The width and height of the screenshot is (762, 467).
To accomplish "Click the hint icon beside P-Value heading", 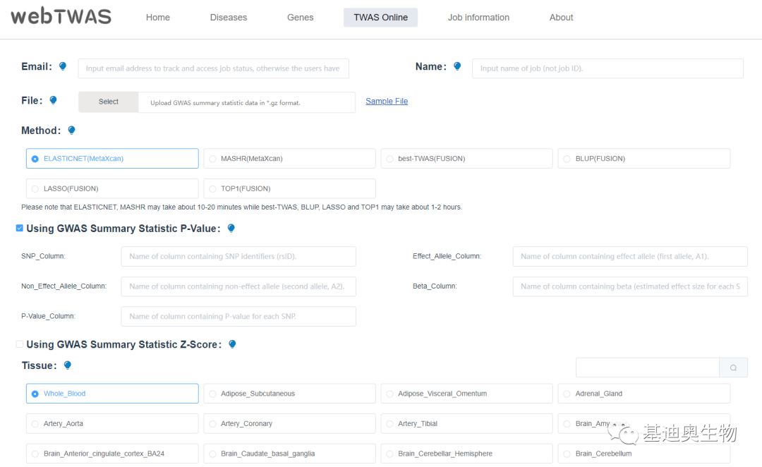I will tap(231, 229).
